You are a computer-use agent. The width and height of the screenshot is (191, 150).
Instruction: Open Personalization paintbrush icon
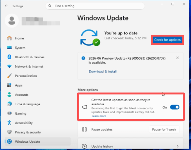click(9, 76)
